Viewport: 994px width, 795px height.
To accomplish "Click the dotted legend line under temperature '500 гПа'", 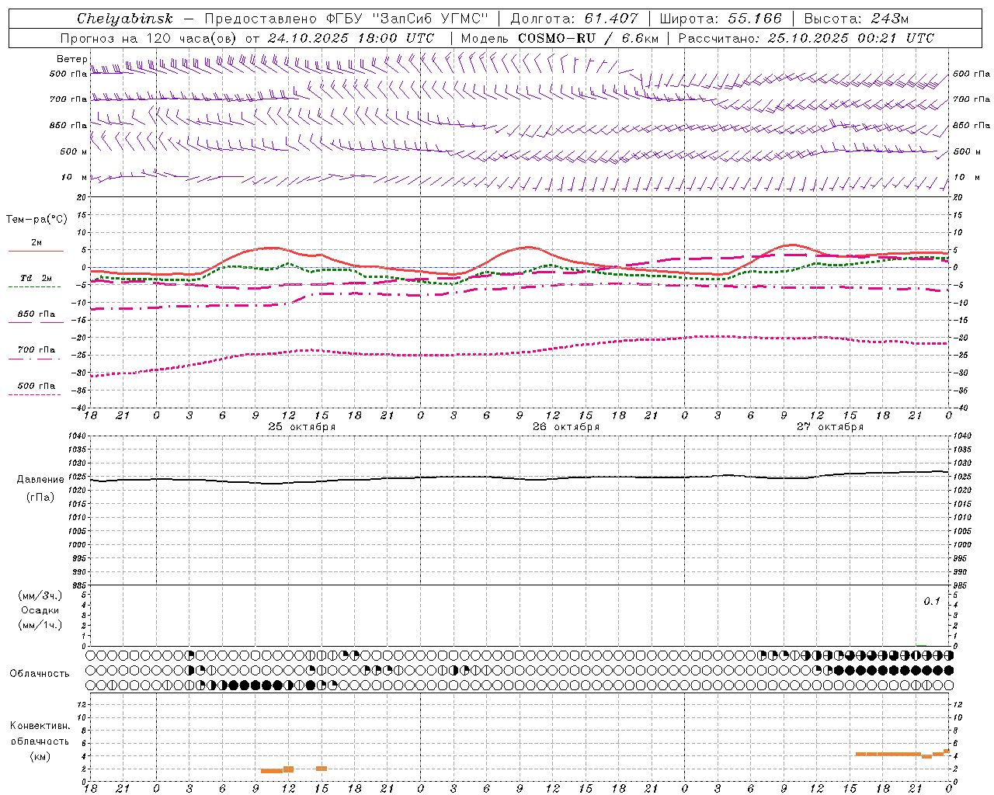I will (35, 394).
